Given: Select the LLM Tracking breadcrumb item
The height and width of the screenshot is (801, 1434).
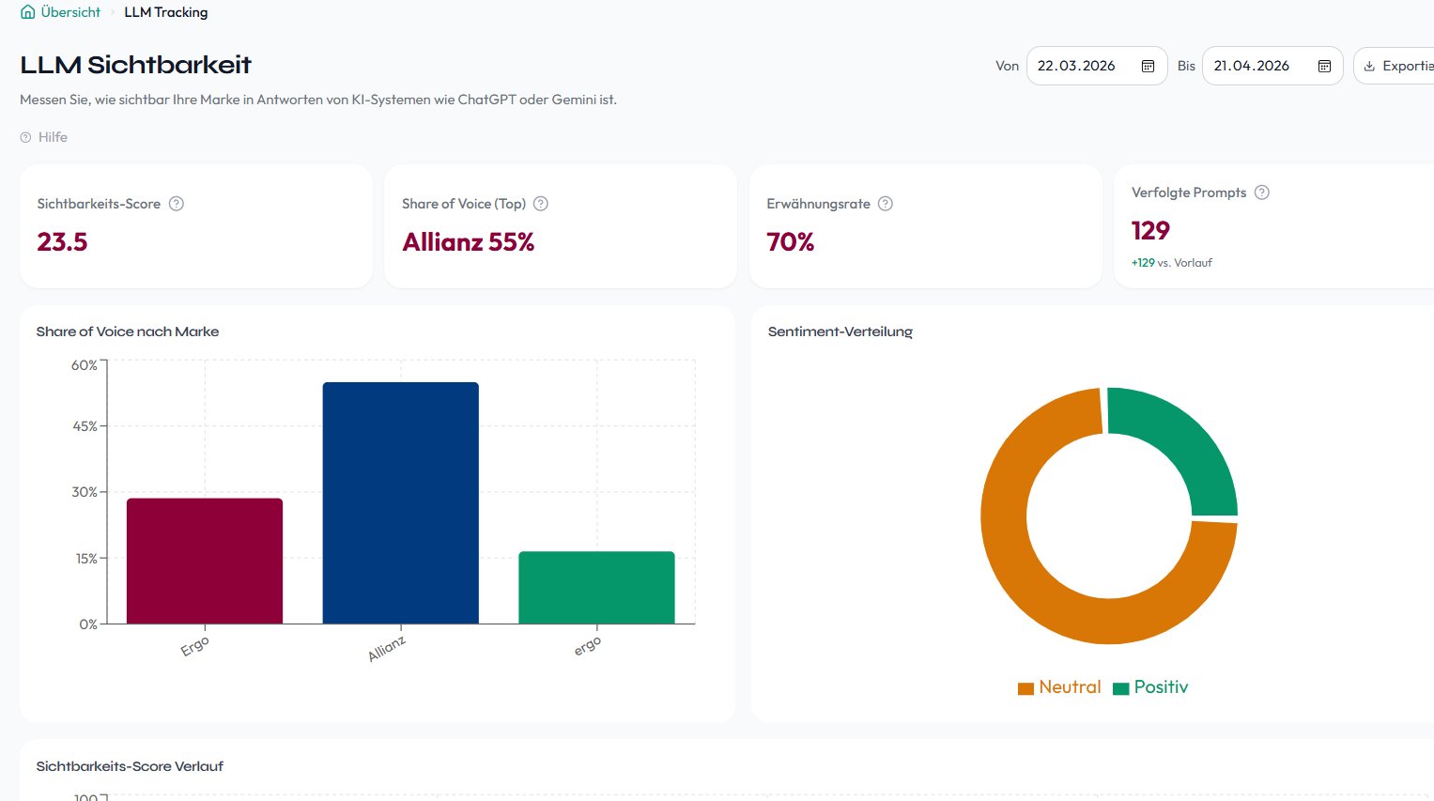Looking at the screenshot, I should coord(166,12).
